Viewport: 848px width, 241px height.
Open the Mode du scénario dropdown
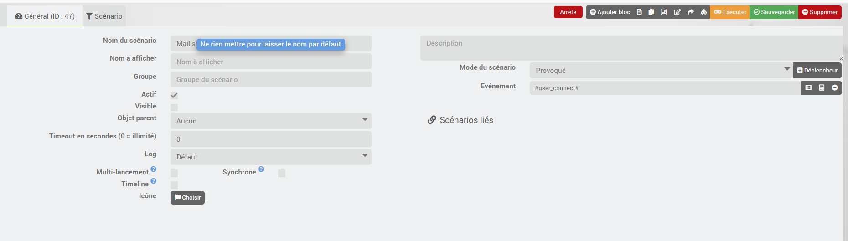[661, 71]
